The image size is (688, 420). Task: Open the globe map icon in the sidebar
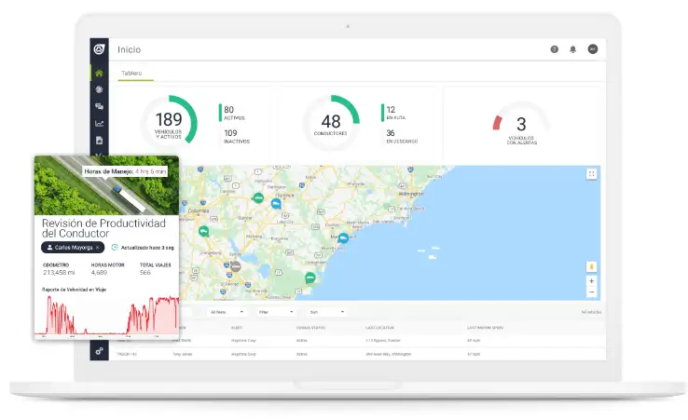99,89
